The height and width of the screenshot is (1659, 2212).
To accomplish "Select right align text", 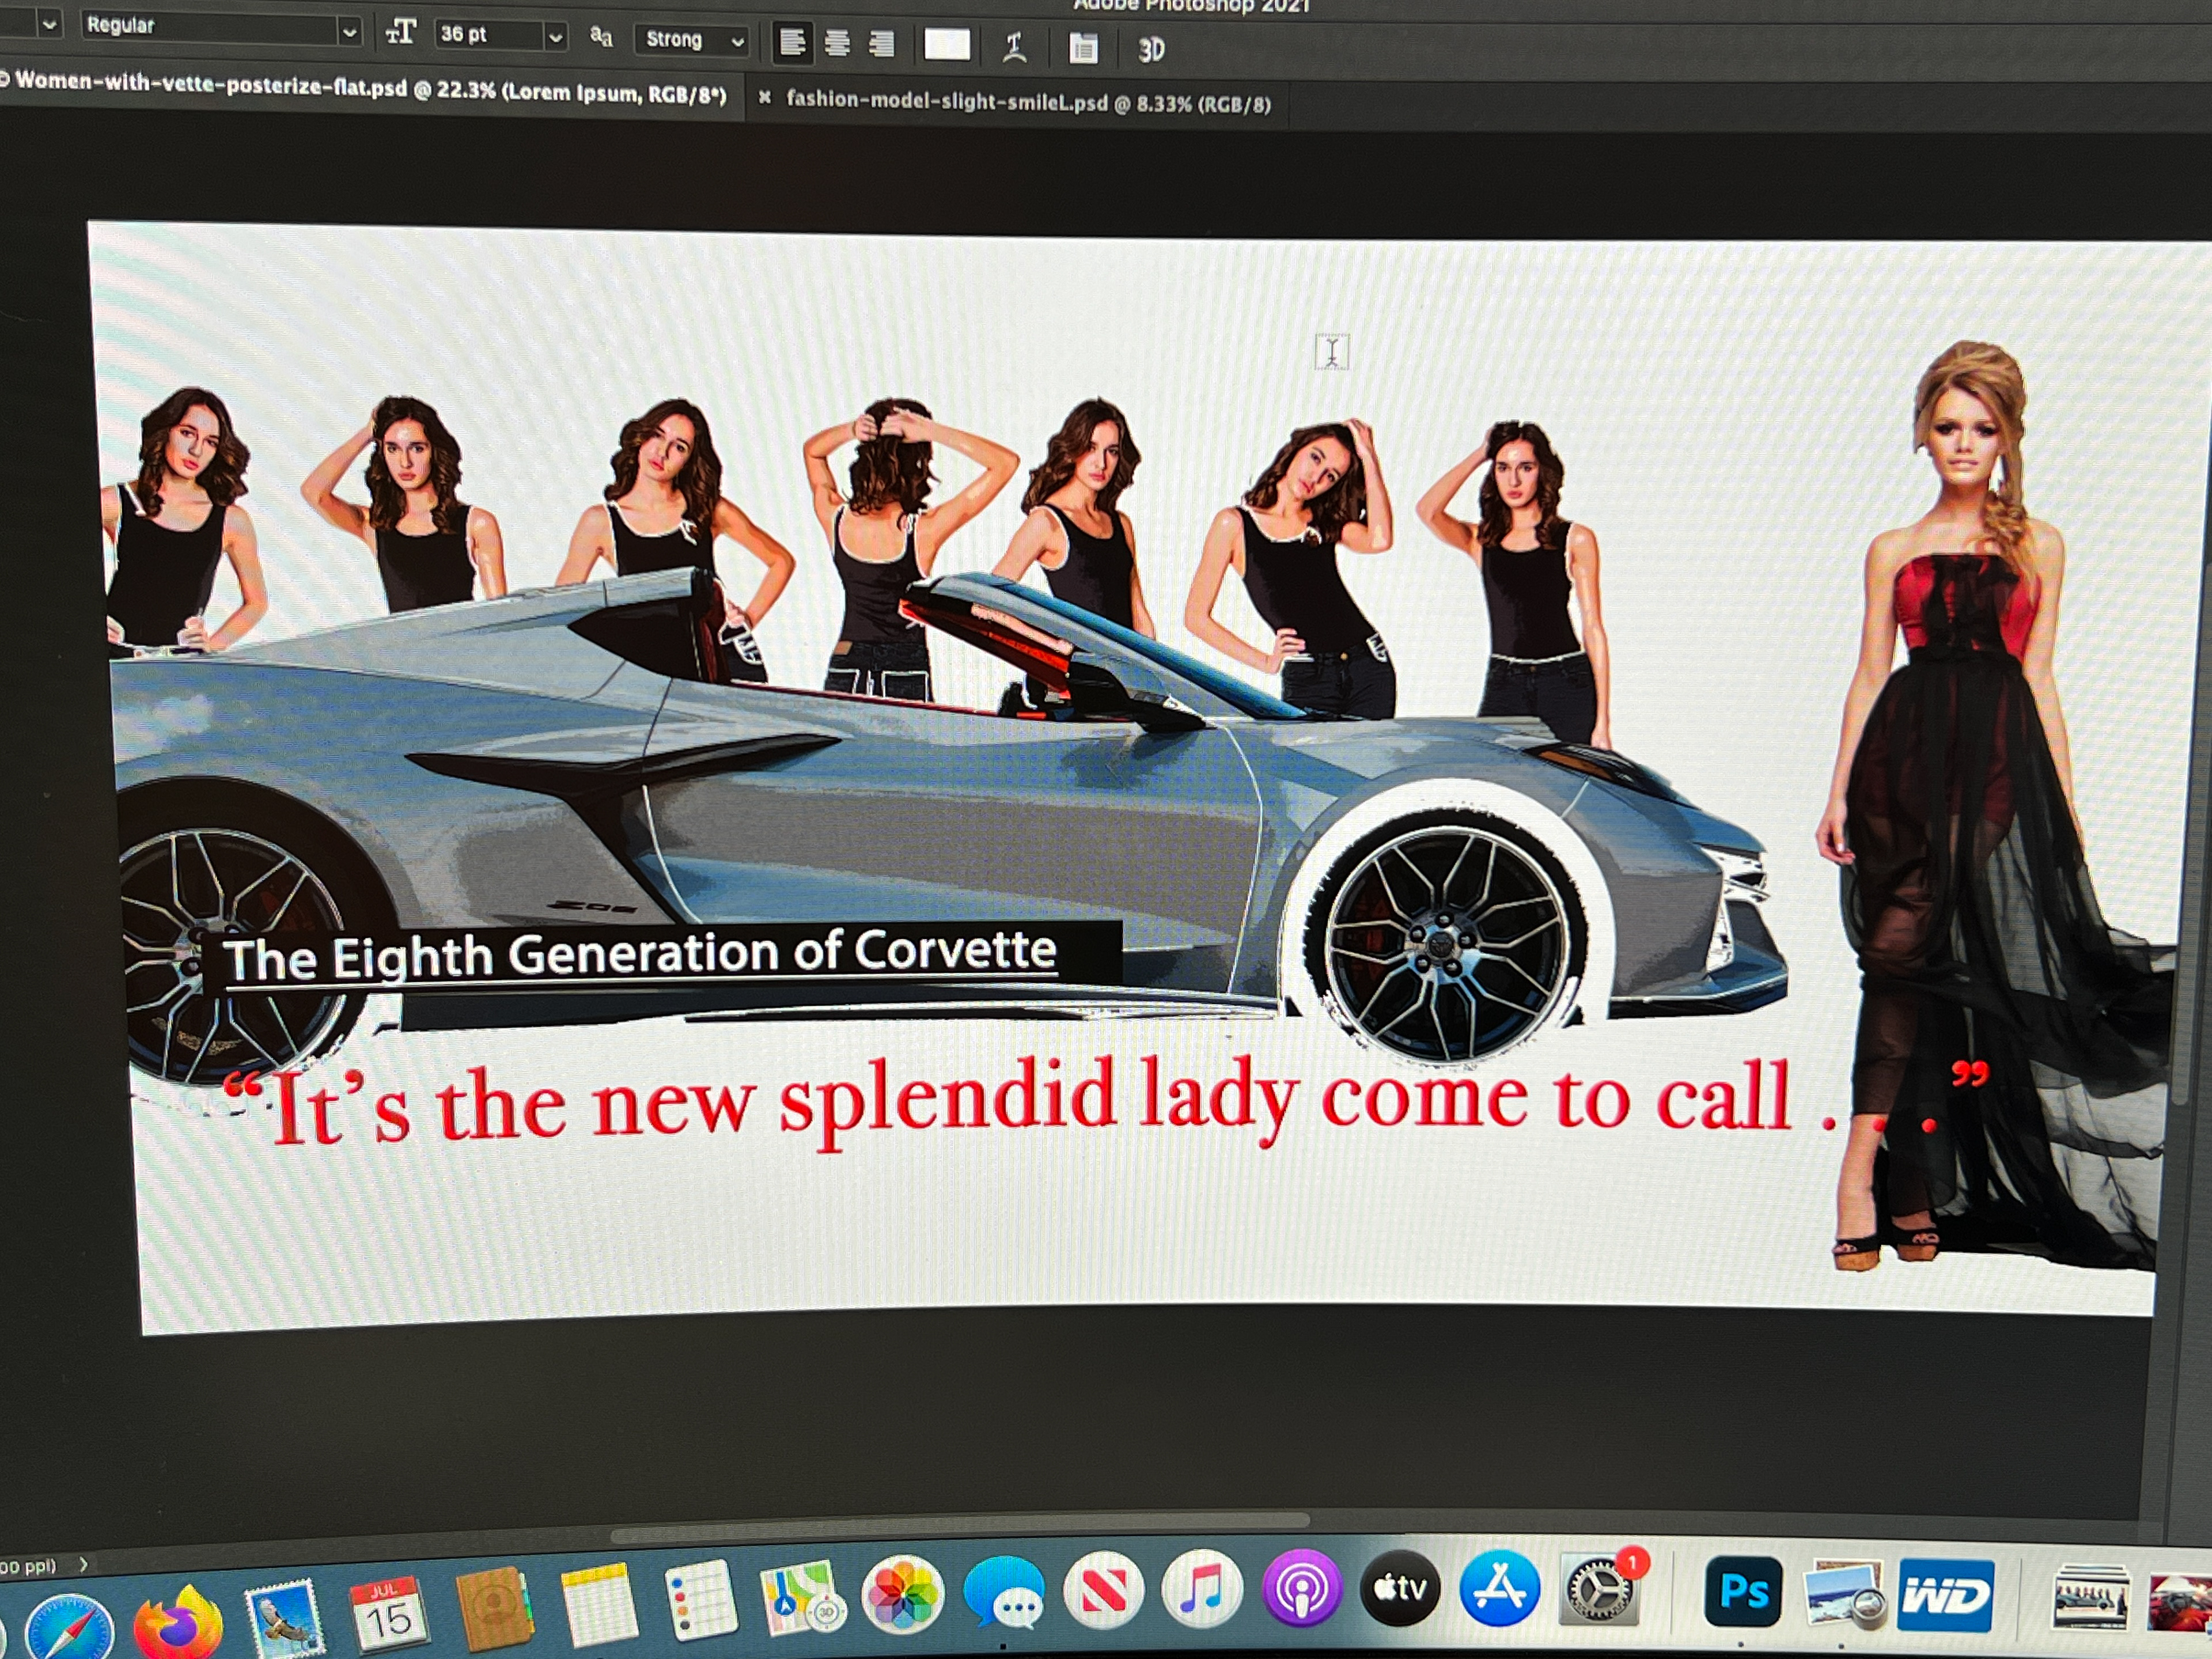I will [x=881, y=45].
